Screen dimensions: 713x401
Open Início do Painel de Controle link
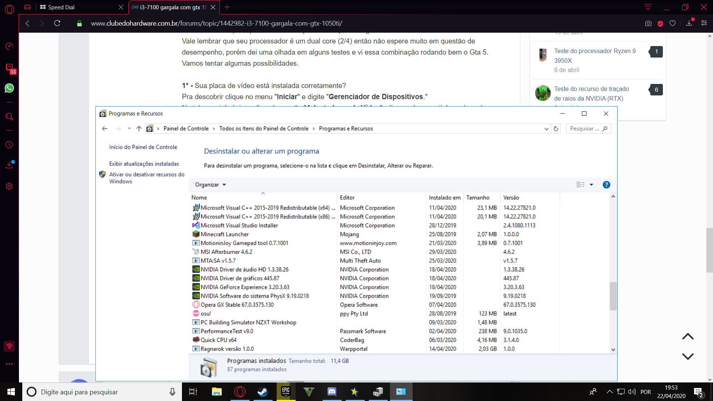[143, 147]
